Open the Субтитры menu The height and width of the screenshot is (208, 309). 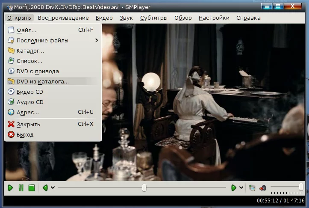[x=154, y=18]
